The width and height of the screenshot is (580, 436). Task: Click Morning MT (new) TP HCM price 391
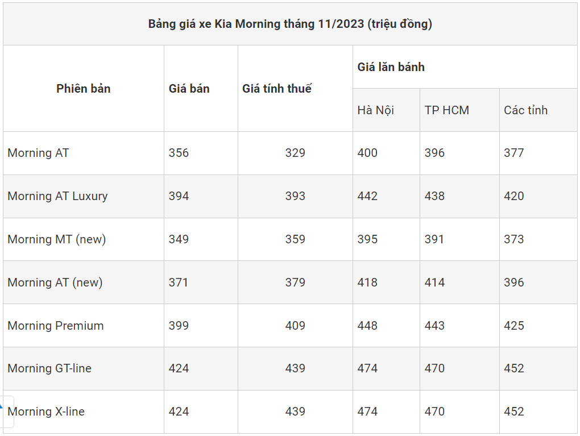click(434, 239)
